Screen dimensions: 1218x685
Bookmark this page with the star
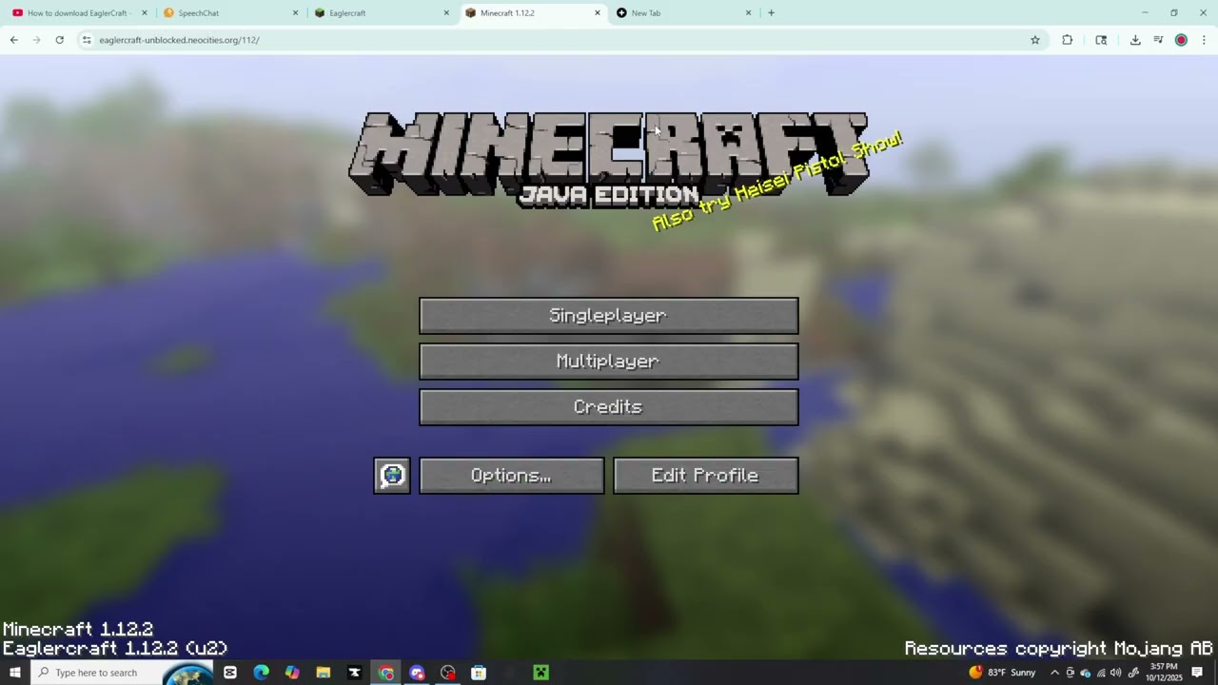(1035, 40)
